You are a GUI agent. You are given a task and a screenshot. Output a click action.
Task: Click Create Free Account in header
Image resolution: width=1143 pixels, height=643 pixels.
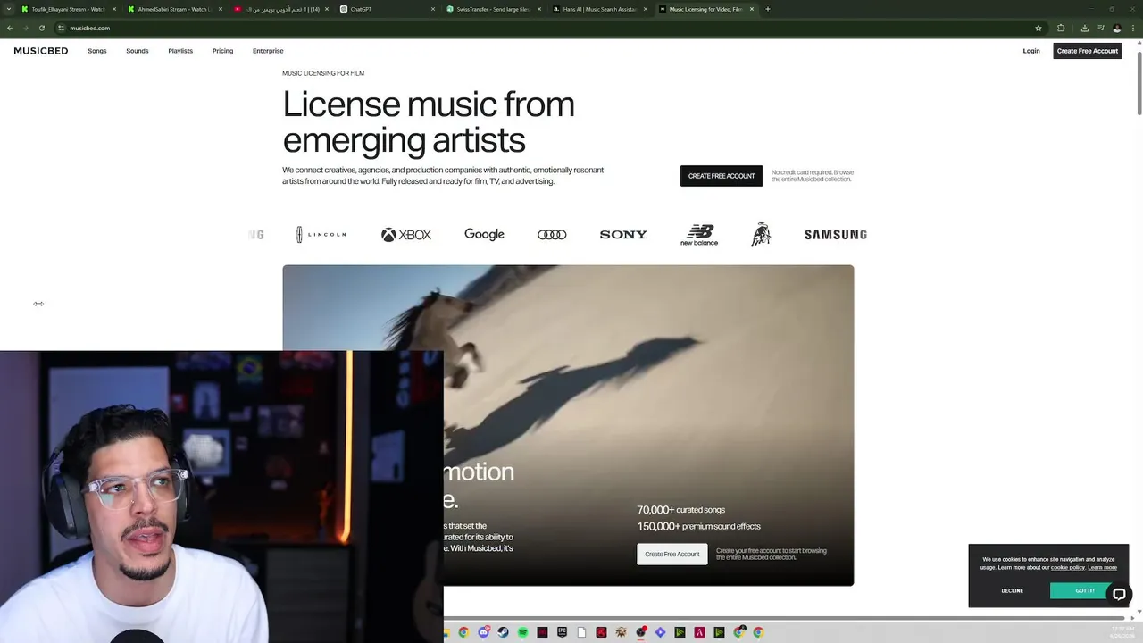pyautogui.click(x=1088, y=51)
